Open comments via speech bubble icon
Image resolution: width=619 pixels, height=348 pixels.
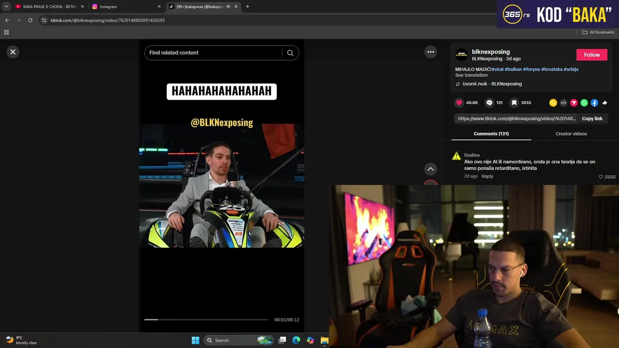pos(489,102)
